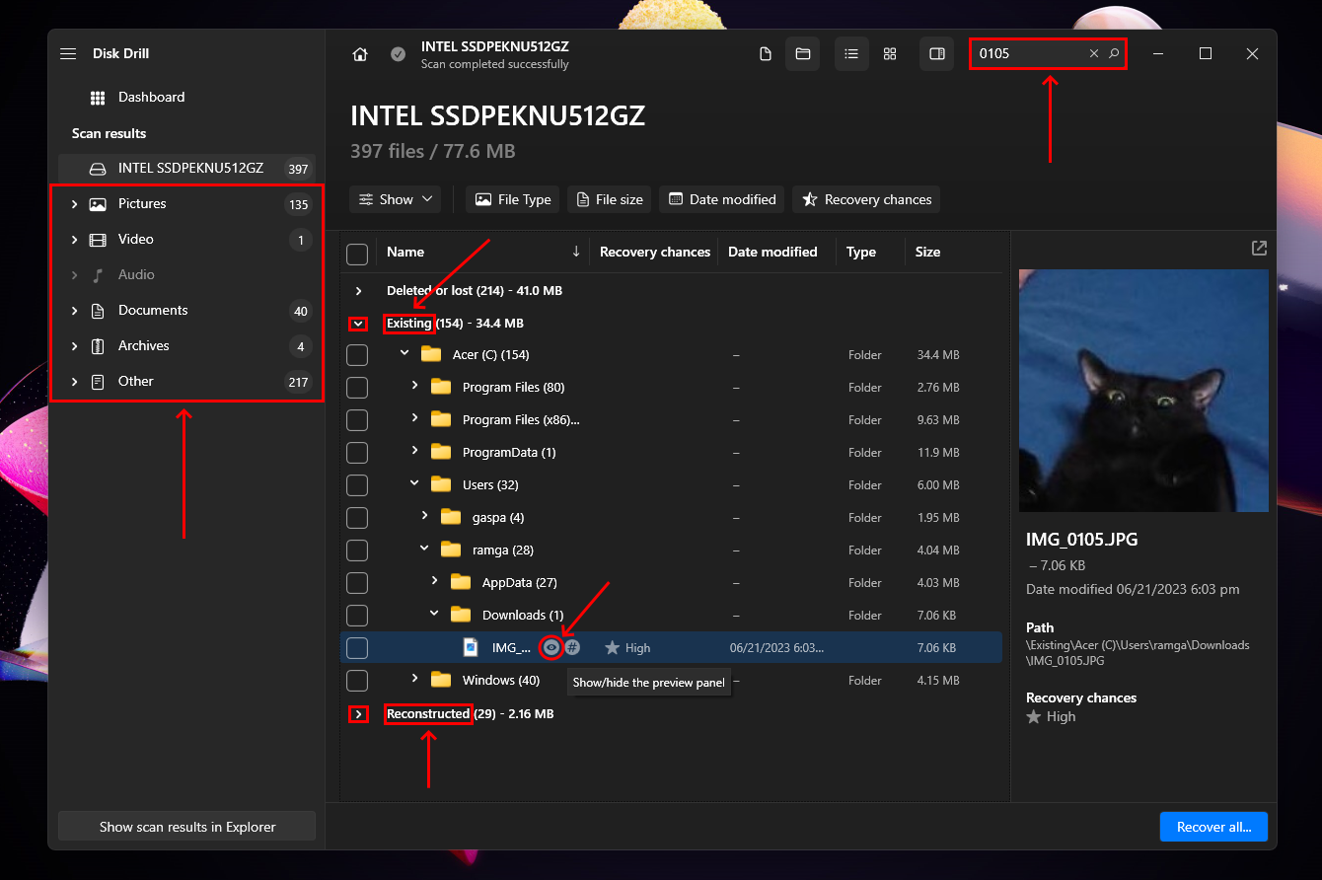The width and height of the screenshot is (1322, 880).
Task: Open preview in separate window icon
Action: tap(1259, 249)
